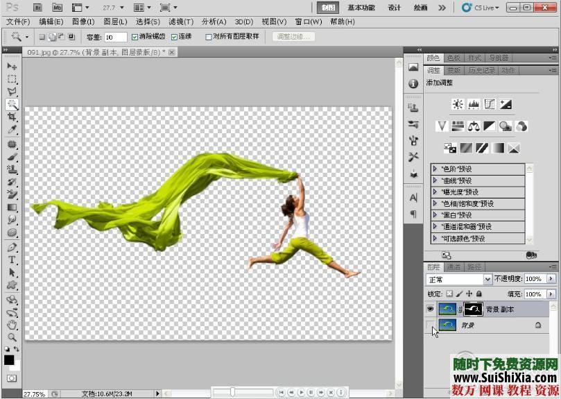Open the blend mode dropdown showing 正常
Viewport: 561px width, 399px height.
458,279
